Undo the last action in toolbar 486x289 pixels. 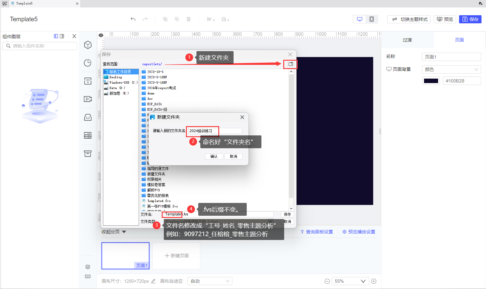coord(133,19)
